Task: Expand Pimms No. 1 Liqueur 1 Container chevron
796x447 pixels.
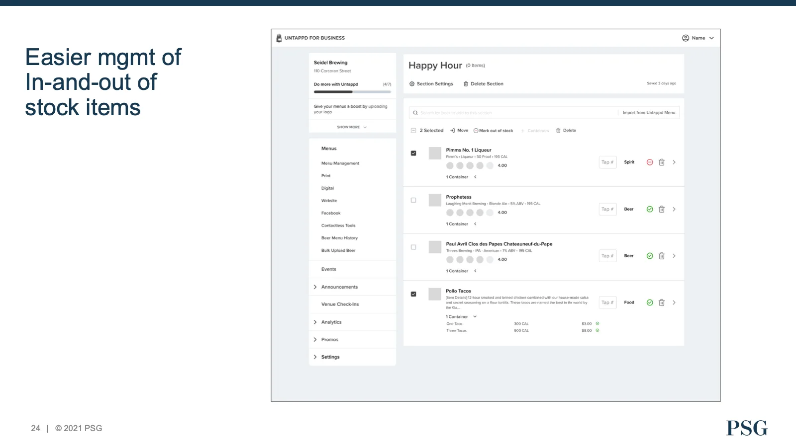Action: pyautogui.click(x=475, y=177)
